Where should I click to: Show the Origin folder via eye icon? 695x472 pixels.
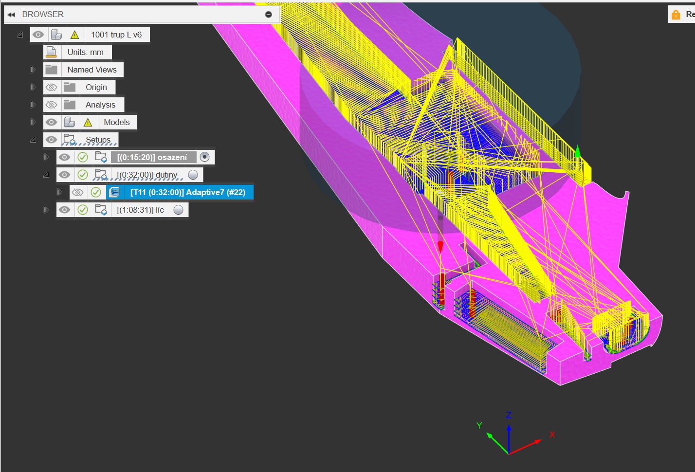coord(51,88)
